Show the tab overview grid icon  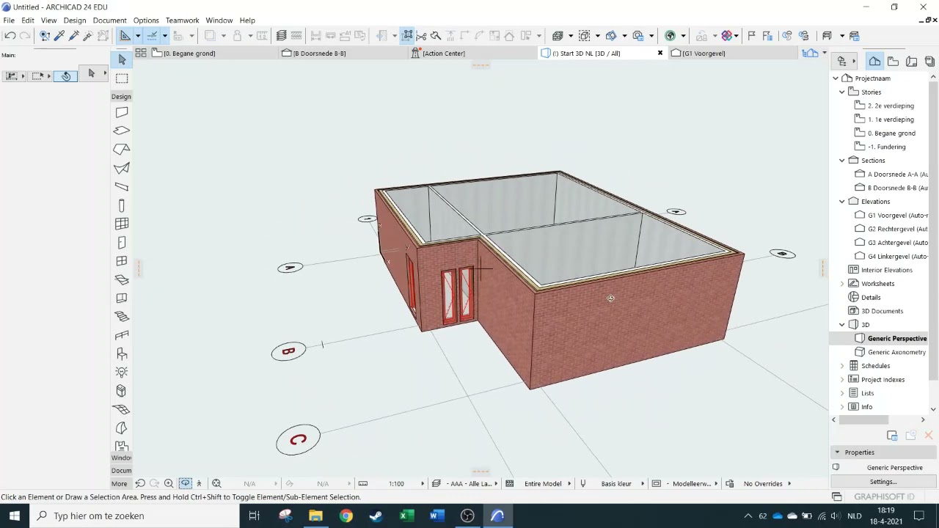[140, 53]
